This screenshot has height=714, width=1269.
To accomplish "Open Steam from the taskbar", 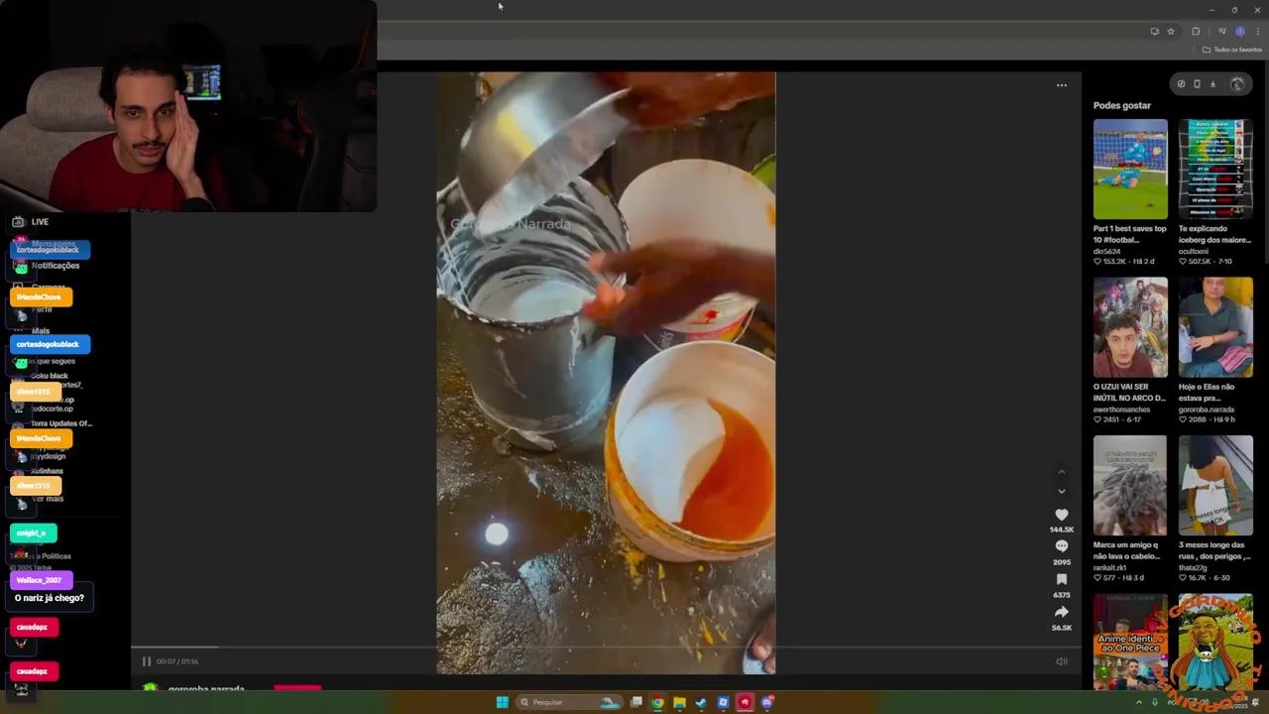I will click(701, 702).
